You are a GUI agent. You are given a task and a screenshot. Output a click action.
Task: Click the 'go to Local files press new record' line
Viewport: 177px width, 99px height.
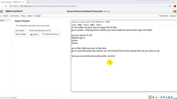coord(115,51)
